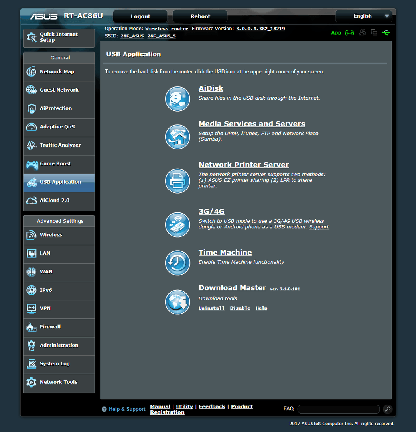The height and width of the screenshot is (432, 416).
Task: Click the Network Printer Server printer icon
Action: 177,181
